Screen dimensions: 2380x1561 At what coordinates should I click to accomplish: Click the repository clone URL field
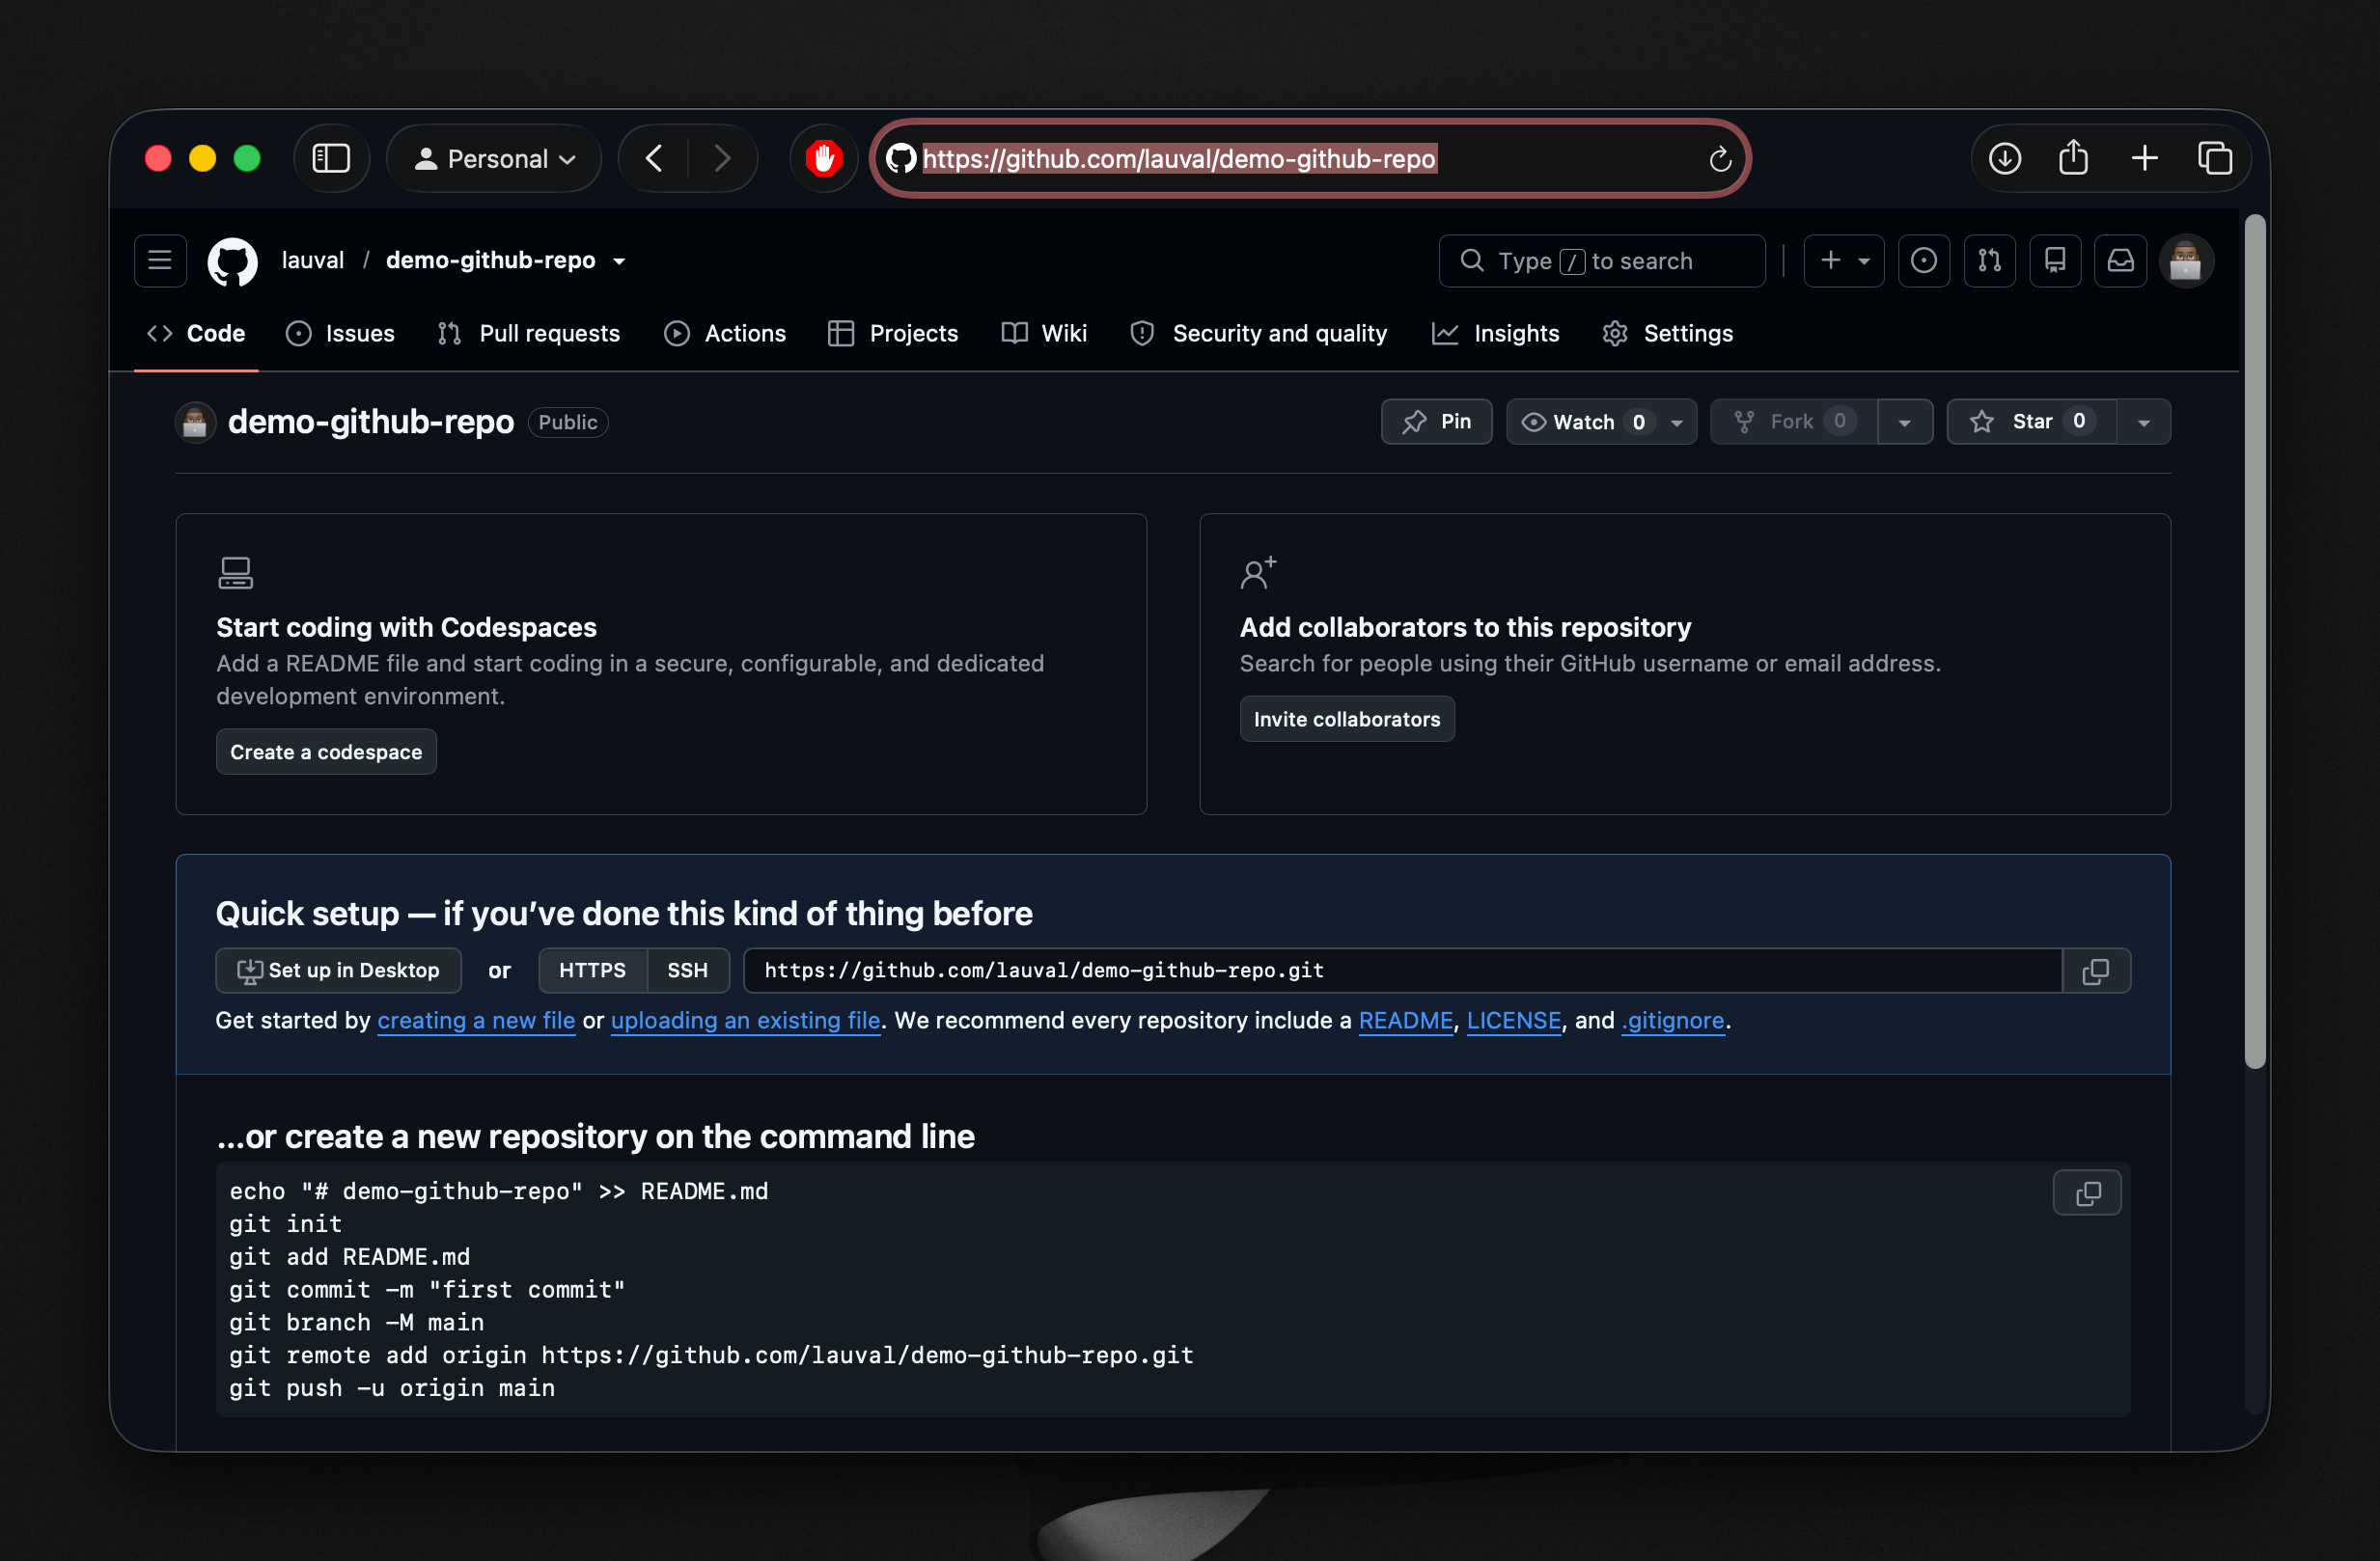coord(1402,971)
